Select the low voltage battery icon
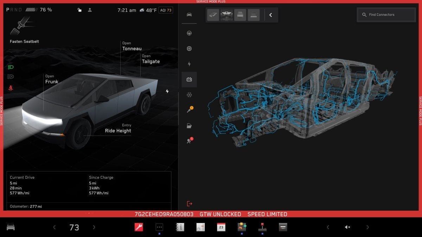Viewport: 422px width, 237px height. pyautogui.click(x=189, y=80)
